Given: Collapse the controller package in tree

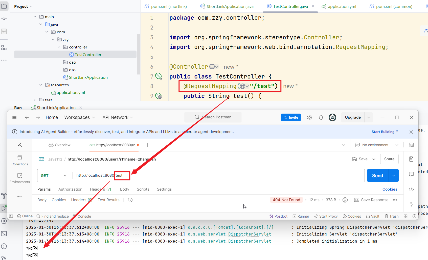Looking at the screenshot, I should pyautogui.click(x=59, y=47).
